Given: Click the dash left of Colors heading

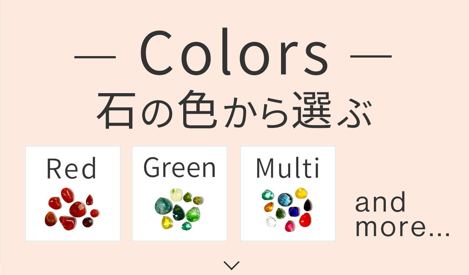Looking at the screenshot, I should (95, 57).
